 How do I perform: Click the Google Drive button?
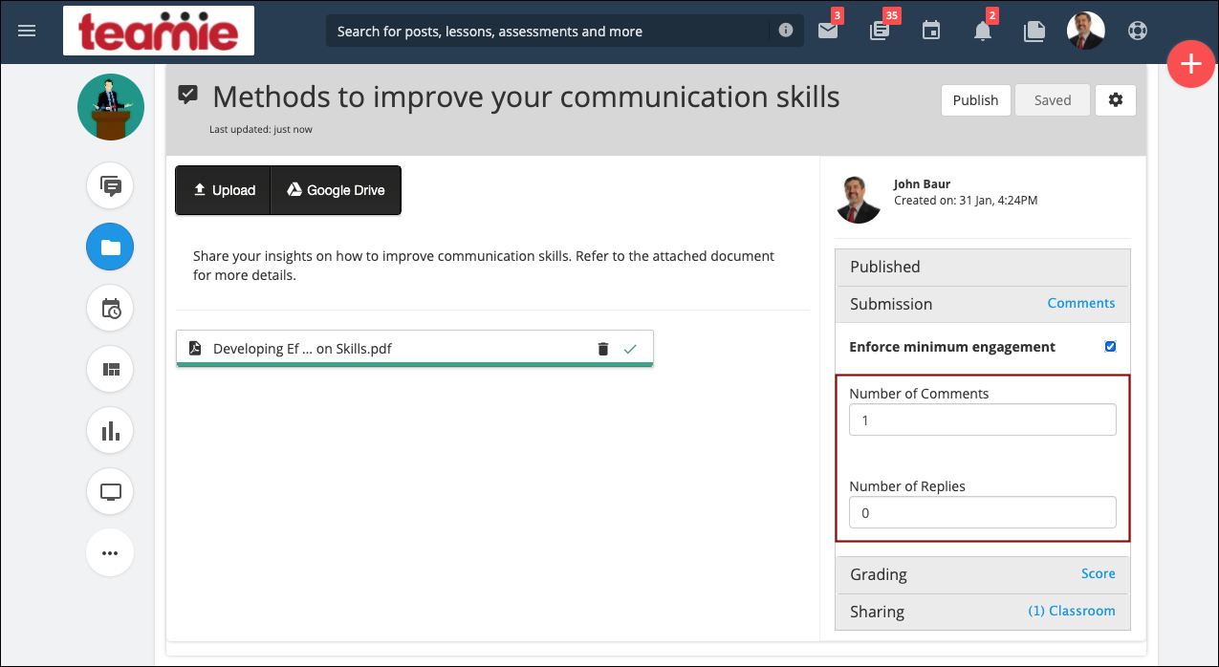[336, 190]
